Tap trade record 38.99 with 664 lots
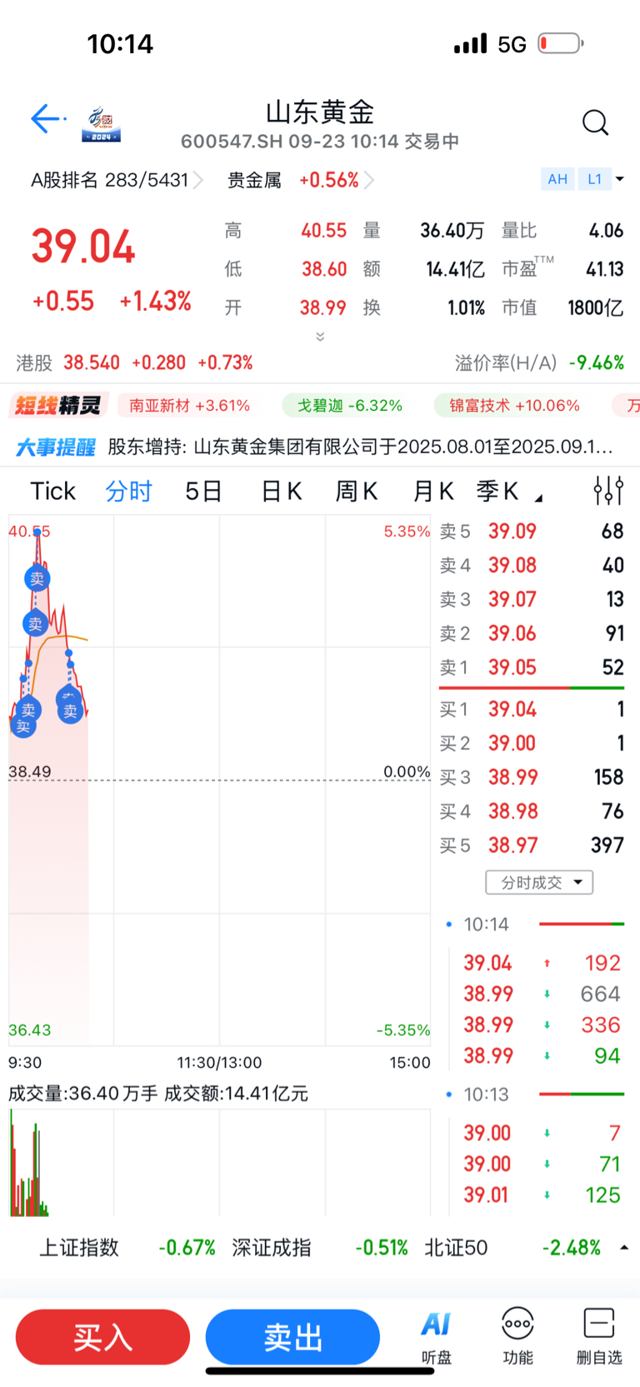640x1387 pixels. (x=542, y=995)
